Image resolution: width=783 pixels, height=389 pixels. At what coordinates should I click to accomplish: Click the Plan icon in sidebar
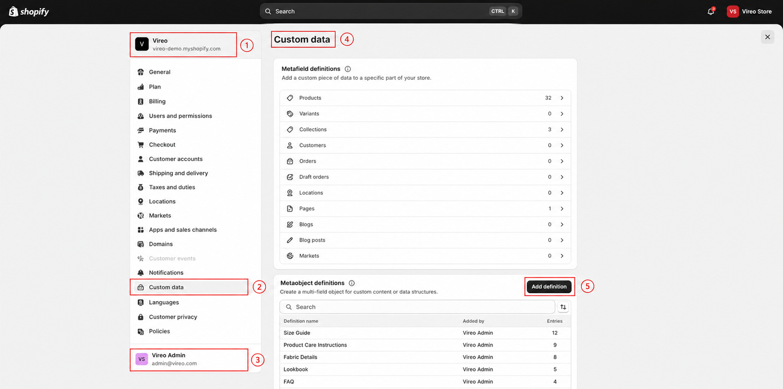pyautogui.click(x=141, y=87)
